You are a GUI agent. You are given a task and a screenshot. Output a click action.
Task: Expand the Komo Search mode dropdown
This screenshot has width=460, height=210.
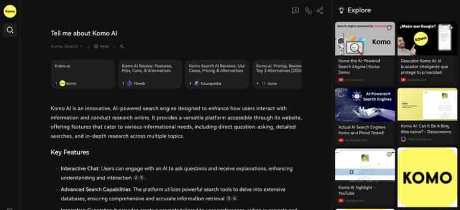tap(67, 46)
